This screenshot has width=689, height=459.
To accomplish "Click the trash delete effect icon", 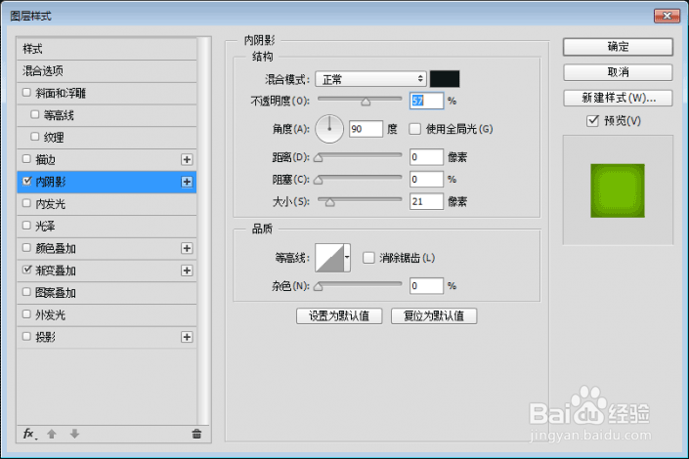I will [196, 434].
